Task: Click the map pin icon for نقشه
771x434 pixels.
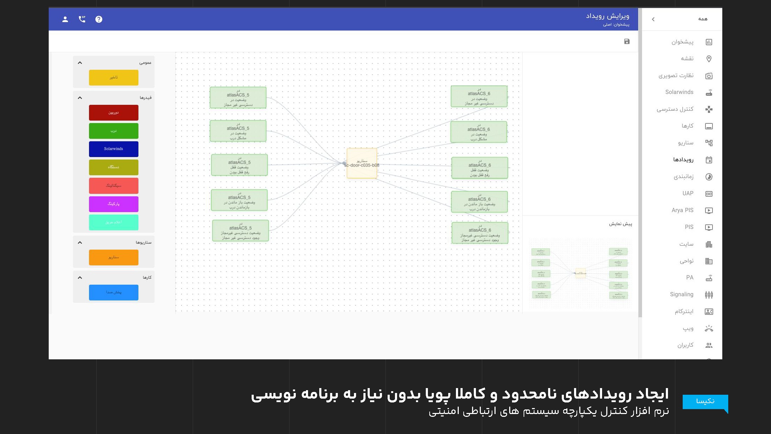Action: (x=709, y=59)
